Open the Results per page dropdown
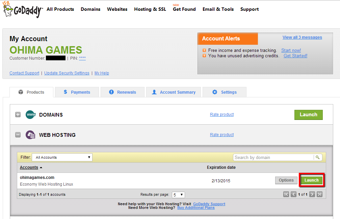 click(178, 195)
